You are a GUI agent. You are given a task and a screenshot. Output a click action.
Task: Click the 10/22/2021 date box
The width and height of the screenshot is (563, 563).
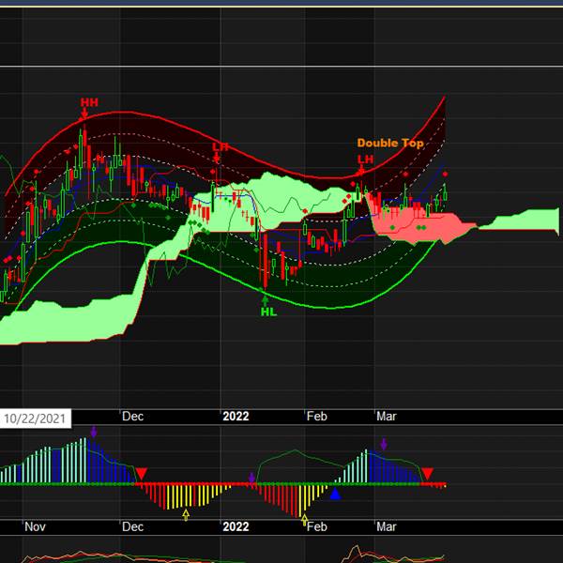(x=35, y=418)
